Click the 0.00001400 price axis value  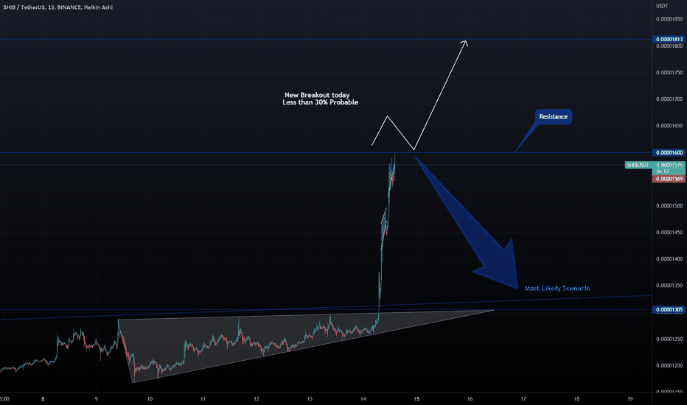click(x=669, y=259)
